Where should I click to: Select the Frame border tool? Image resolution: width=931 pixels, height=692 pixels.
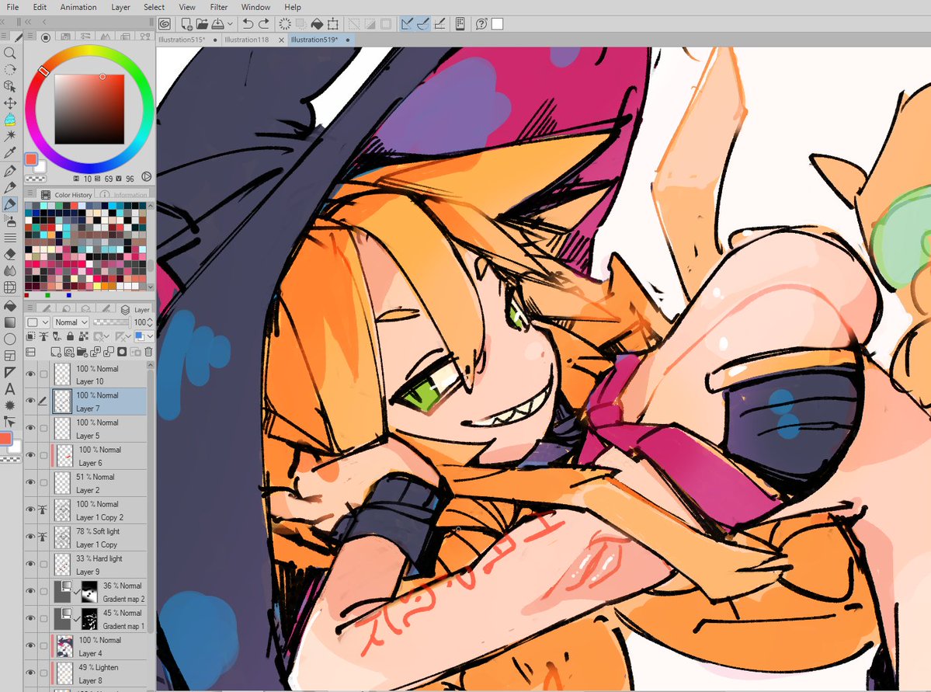(9, 356)
